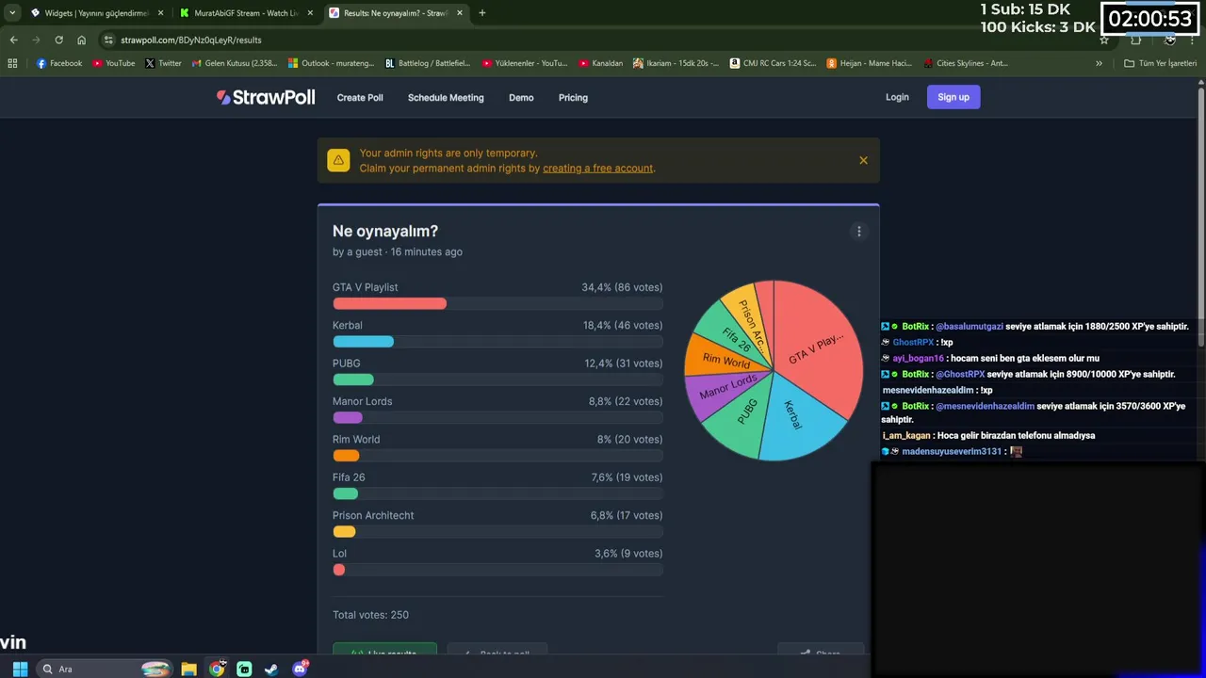
Task: Open the Yüklenenler YouTube bookmark
Action: click(x=525, y=63)
